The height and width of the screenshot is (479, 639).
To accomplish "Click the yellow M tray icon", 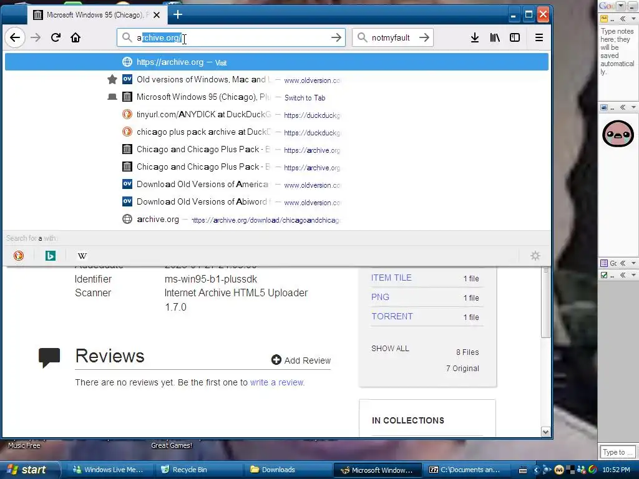I will (559, 470).
